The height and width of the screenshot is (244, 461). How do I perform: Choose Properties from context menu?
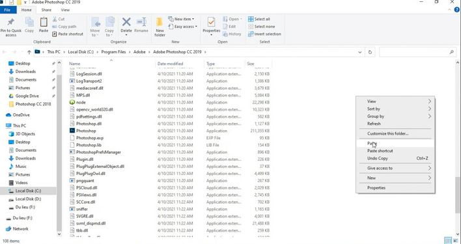click(x=395, y=188)
